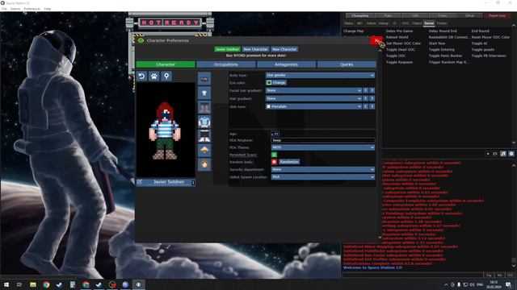Click Toggle Panic Bunker in Server panel
The image size is (517, 290).
point(445,56)
